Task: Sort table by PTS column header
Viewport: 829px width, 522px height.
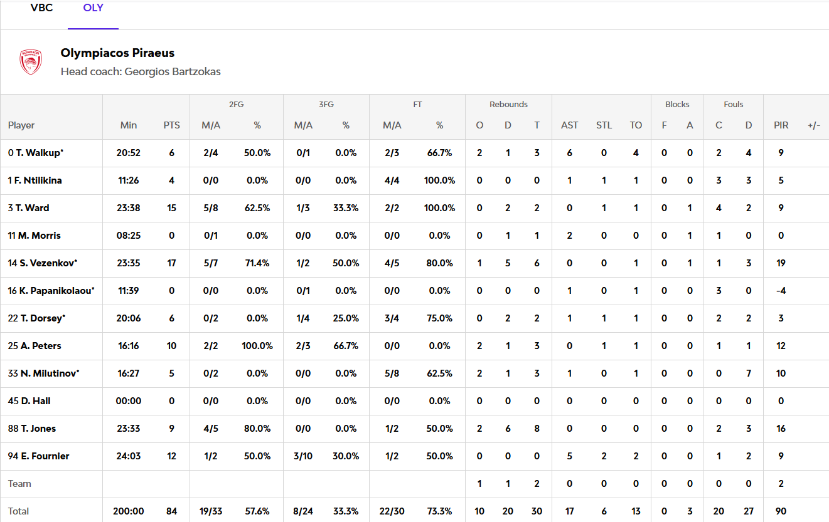Action: pyautogui.click(x=171, y=125)
